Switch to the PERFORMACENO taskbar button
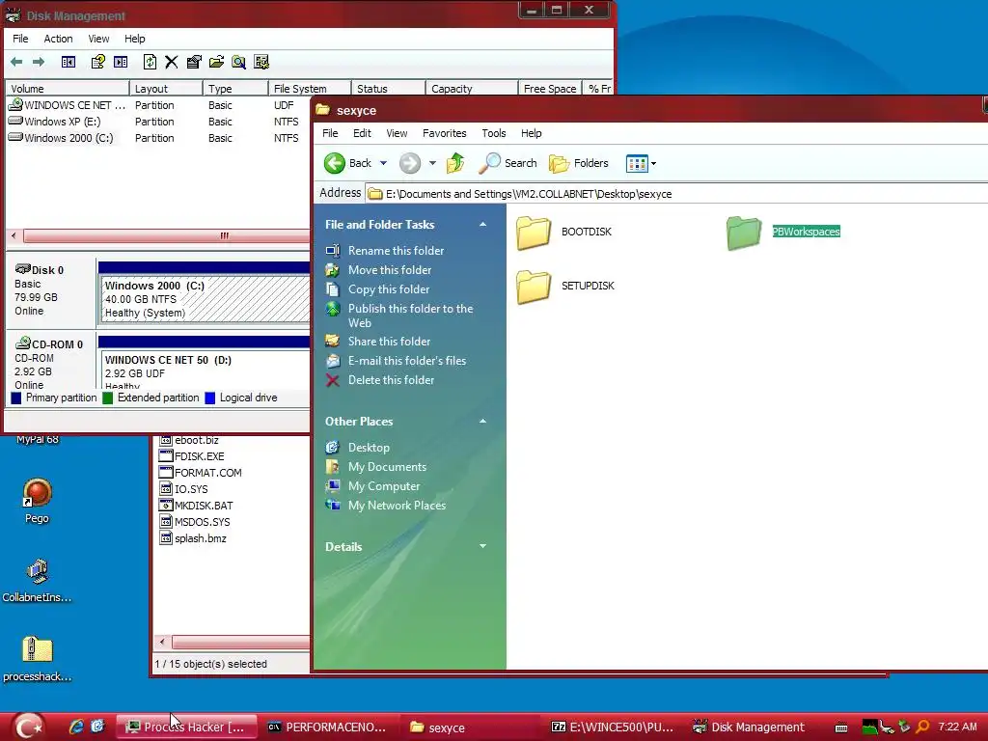The image size is (988, 741). tap(328, 727)
